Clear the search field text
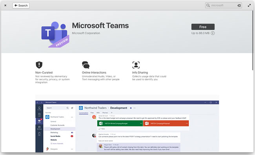The image size is (255, 155). point(239,5)
